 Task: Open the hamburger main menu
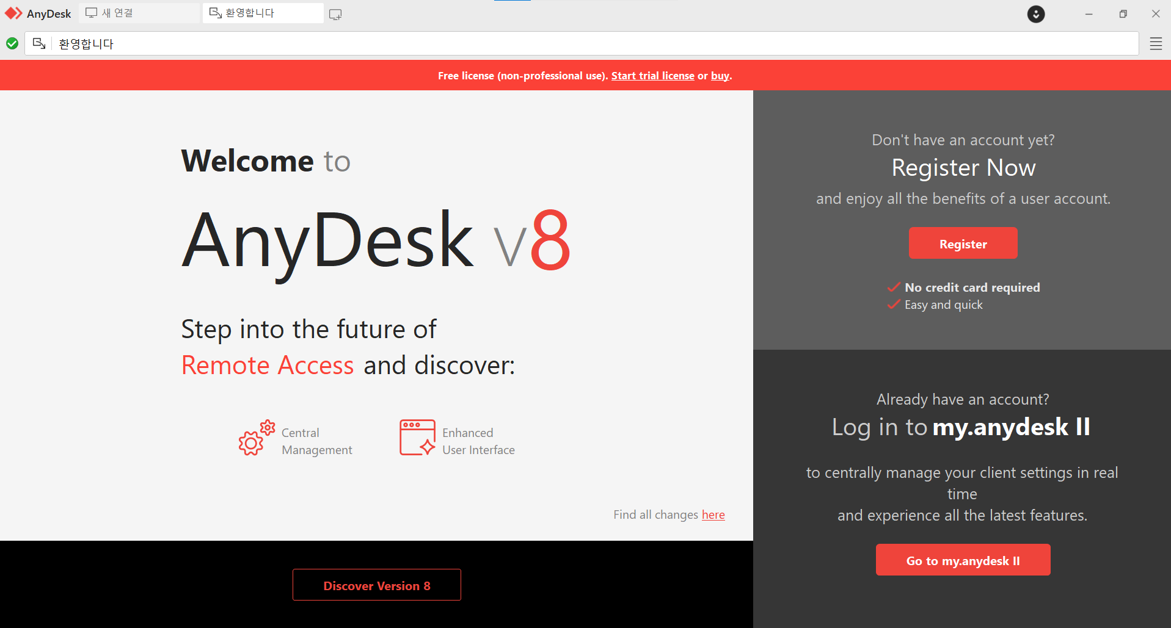(1156, 43)
